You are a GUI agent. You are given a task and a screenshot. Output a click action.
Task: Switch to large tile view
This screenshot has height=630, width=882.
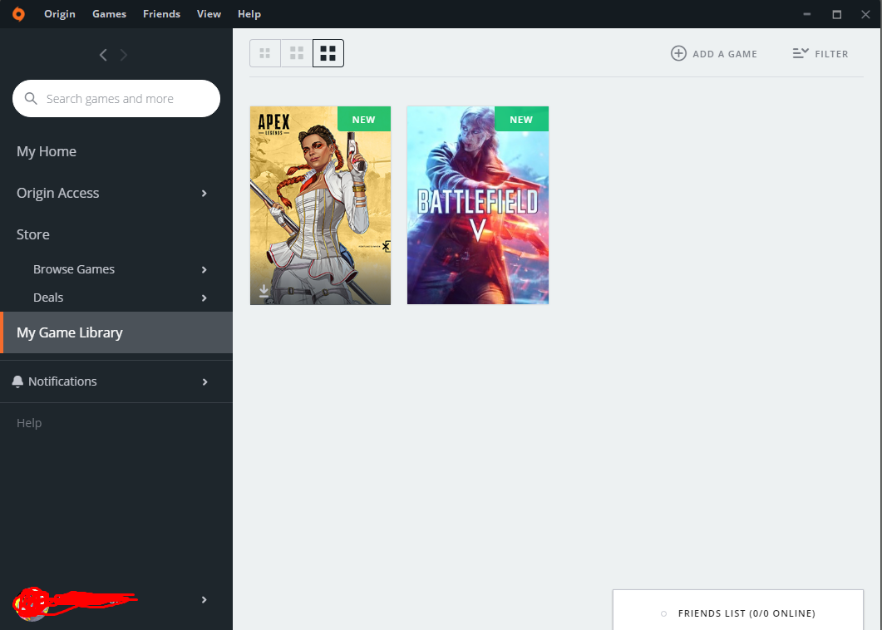pos(328,53)
